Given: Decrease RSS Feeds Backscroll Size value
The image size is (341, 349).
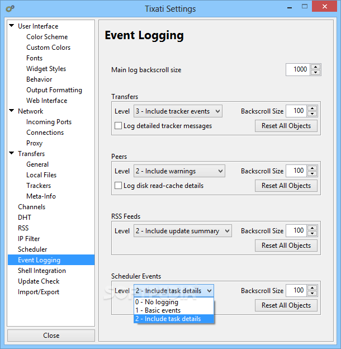Looking at the screenshot, I should click(312, 233).
